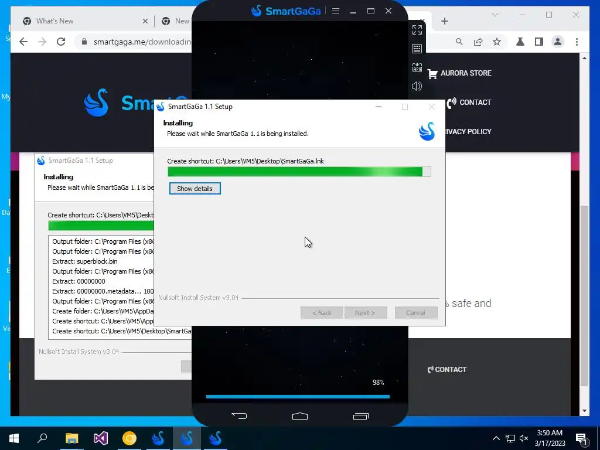The width and height of the screenshot is (600, 450).
Task: Click the Chrome page vertical scrollbar
Action: click(x=584, y=296)
